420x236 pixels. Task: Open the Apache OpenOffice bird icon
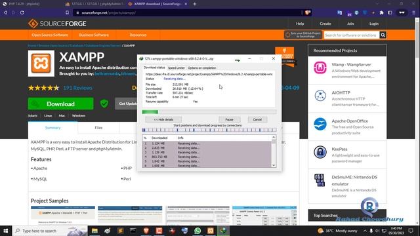[x=320, y=124]
